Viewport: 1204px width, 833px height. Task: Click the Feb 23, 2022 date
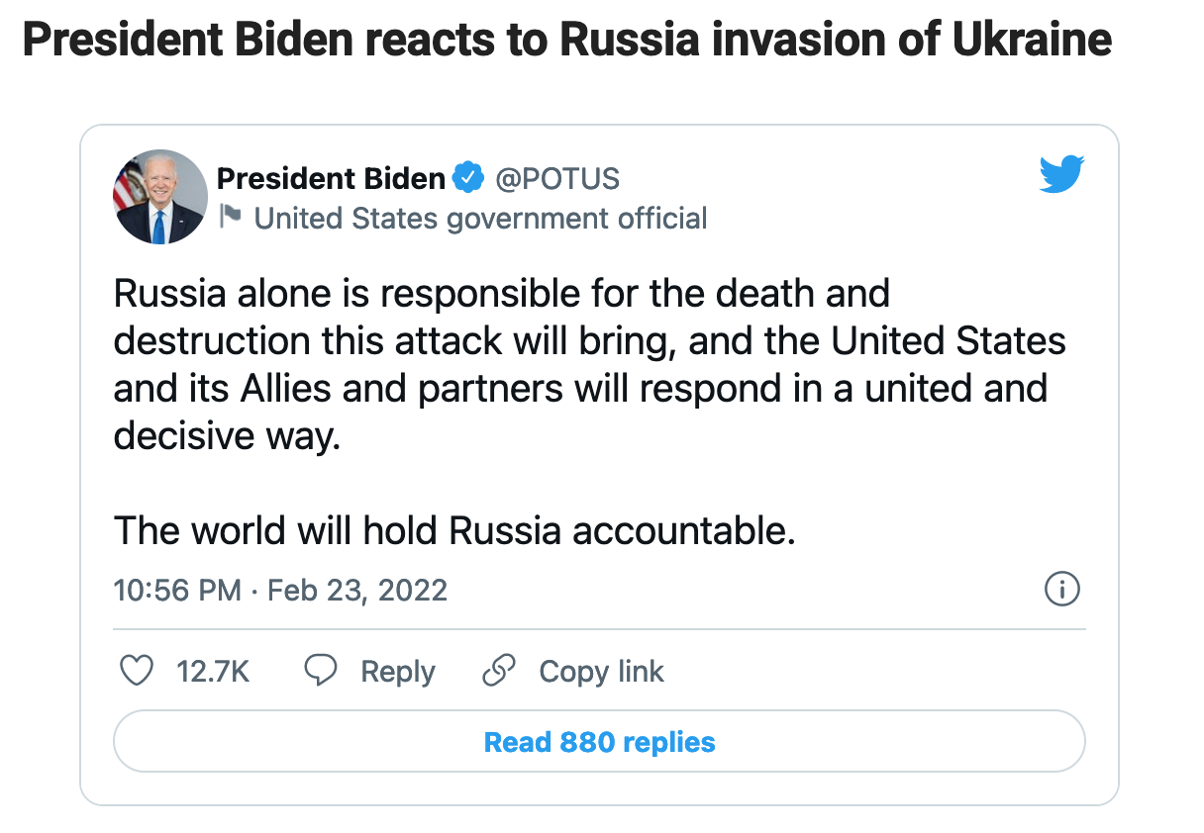coord(357,591)
